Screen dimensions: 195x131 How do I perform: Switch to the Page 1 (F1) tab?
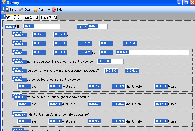click(x=11, y=17)
